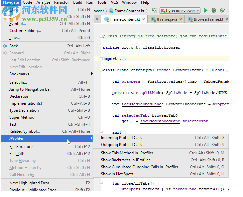Select Outgoing Profiled Calls

(x=161, y=145)
